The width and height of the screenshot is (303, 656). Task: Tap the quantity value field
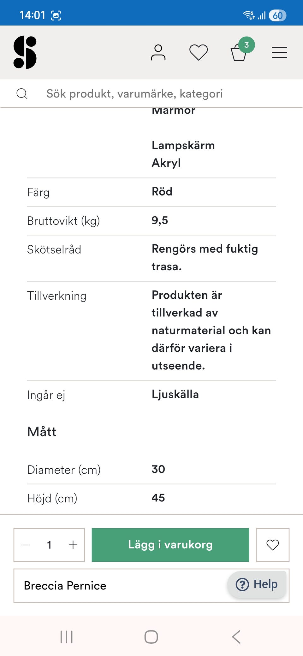(x=49, y=545)
